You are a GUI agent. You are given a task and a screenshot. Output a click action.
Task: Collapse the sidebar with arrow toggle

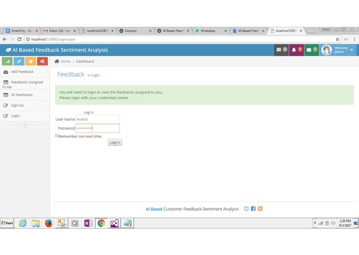click(x=25, y=125)
